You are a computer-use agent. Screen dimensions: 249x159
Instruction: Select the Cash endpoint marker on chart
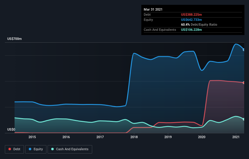244,119
